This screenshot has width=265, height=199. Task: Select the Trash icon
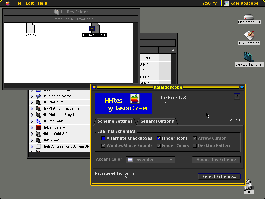tap(249, 184)
